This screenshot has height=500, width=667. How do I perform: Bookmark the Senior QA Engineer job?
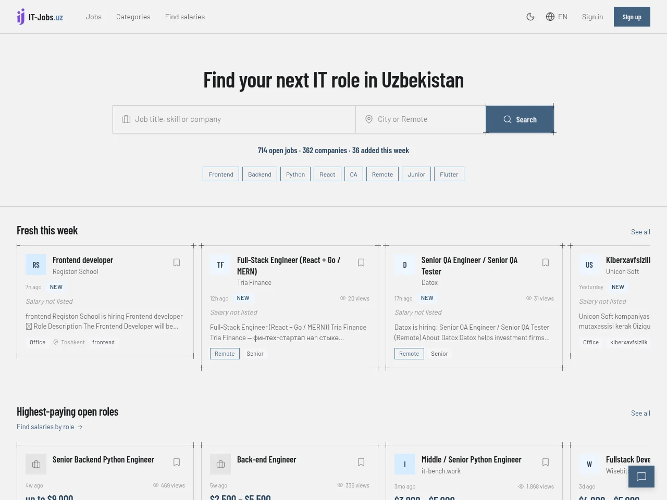pos(546,262)
